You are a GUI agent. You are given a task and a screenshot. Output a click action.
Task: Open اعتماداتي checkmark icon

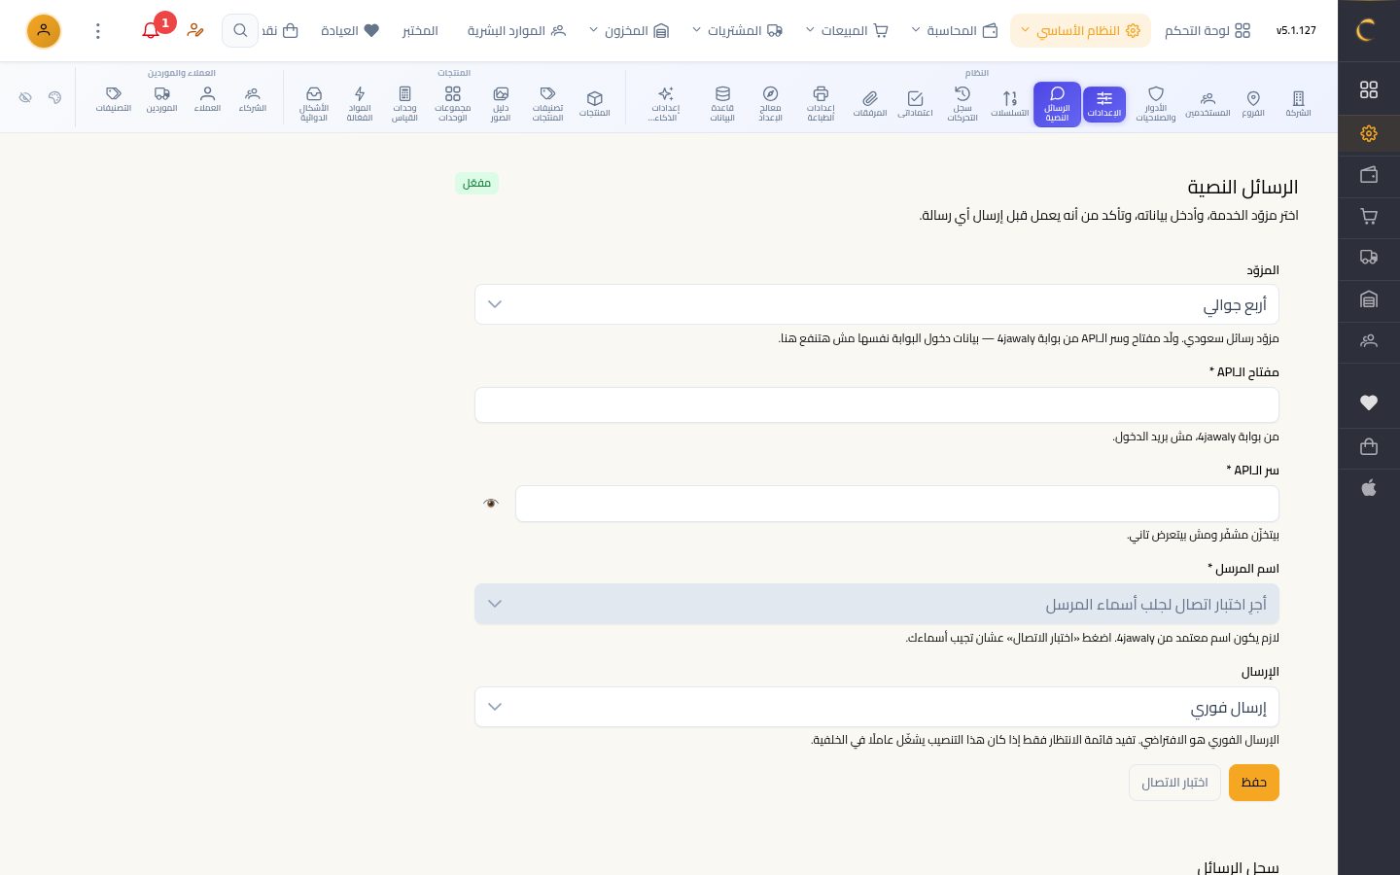915,104
